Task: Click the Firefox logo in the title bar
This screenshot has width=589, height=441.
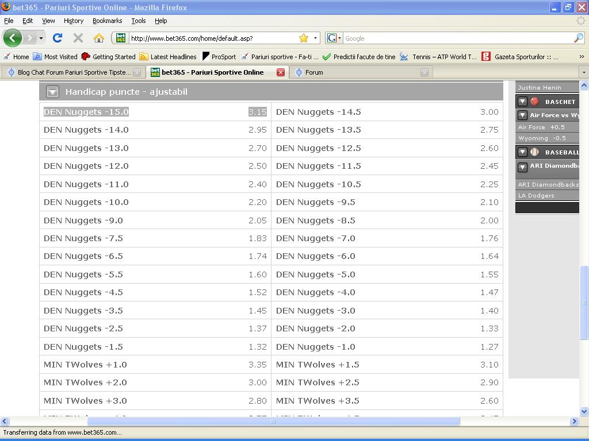Action: (x=6, y=7)
